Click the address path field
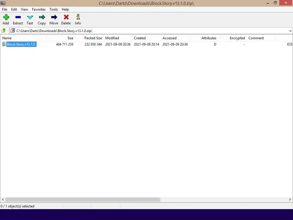The height and width of the screenshot is (220, 293). click(149, 31)
